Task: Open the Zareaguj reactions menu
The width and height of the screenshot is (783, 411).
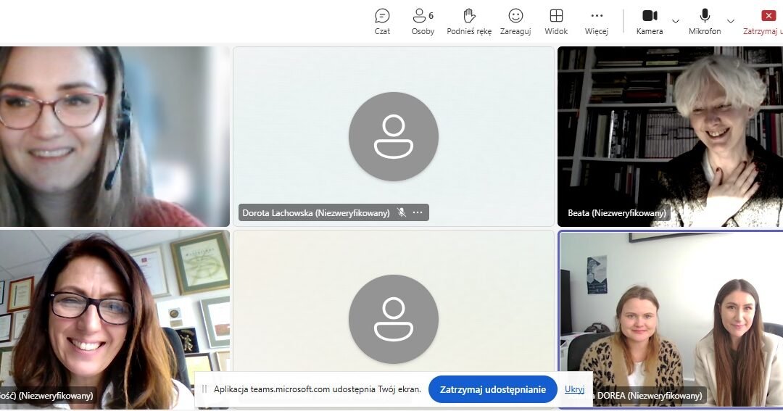Action: coord(515,22)
